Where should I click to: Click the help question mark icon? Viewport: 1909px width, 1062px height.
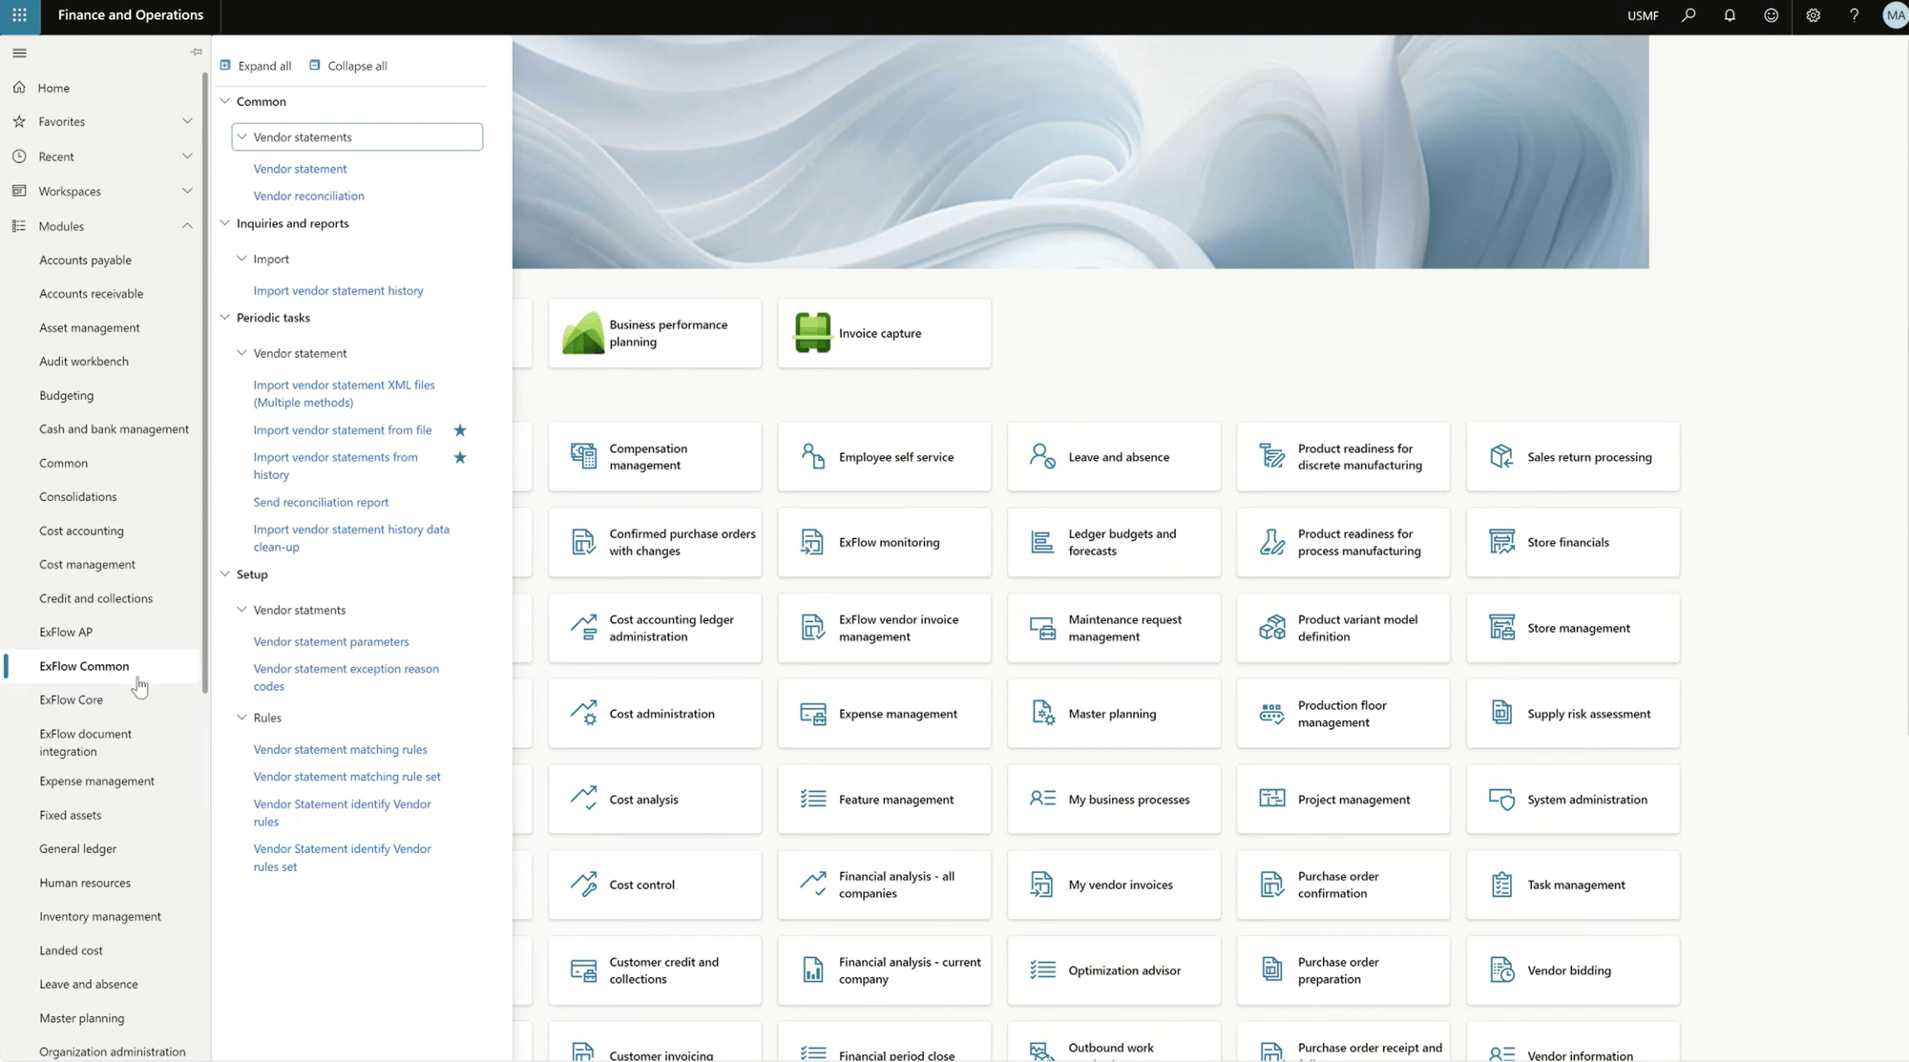pos(1854,15)
